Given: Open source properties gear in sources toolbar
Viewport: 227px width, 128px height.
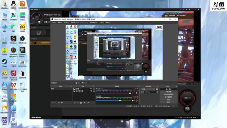Looking at the screenshot, I should [x=81, y=103].
